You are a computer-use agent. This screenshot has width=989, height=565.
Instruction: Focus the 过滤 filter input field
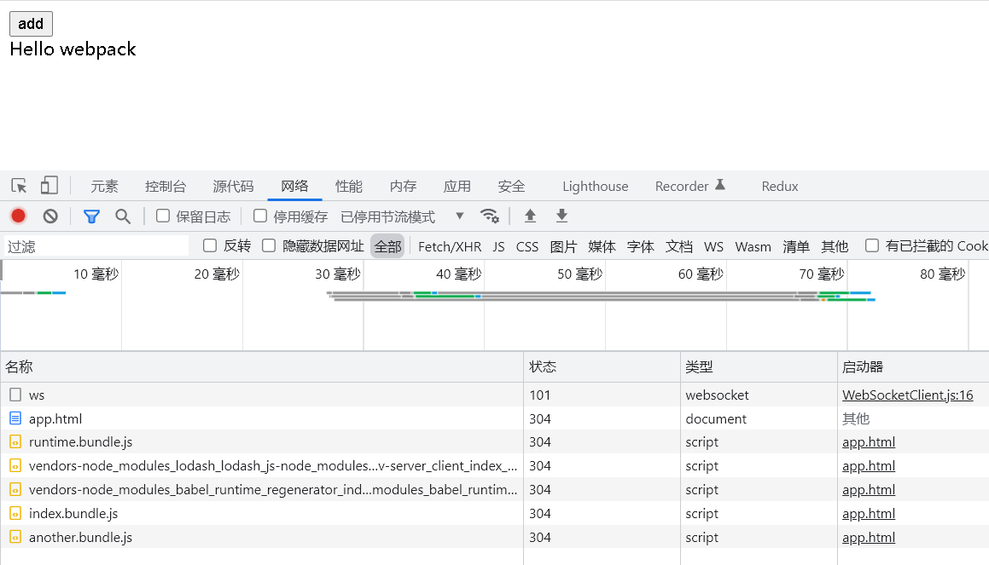[96, 246]
